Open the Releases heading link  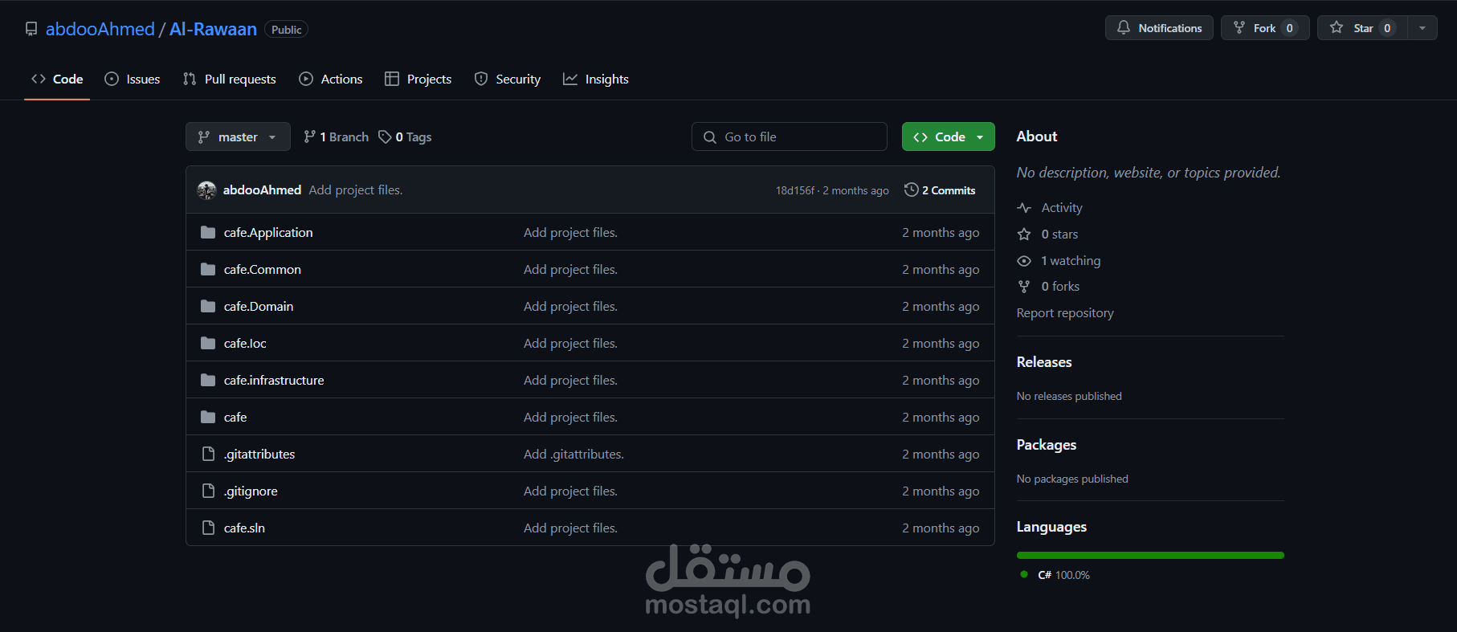click(x=1044, y=362)
